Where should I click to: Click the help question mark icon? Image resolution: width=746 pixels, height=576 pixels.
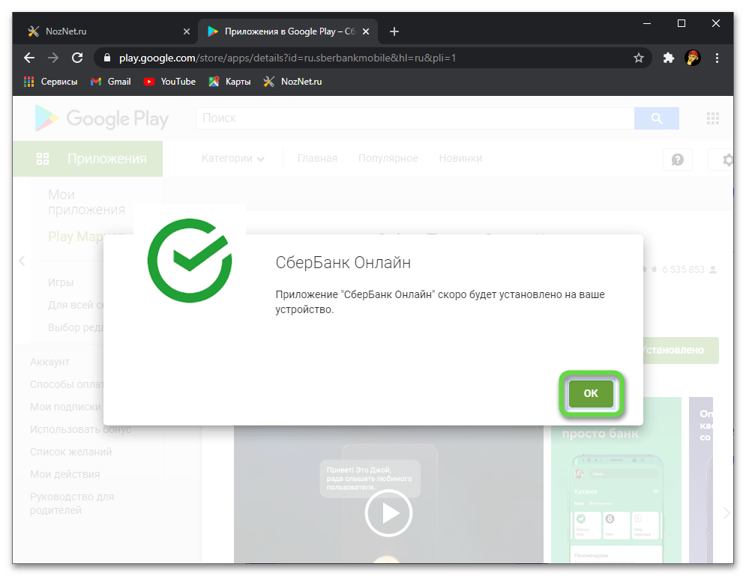coord(678,160)
